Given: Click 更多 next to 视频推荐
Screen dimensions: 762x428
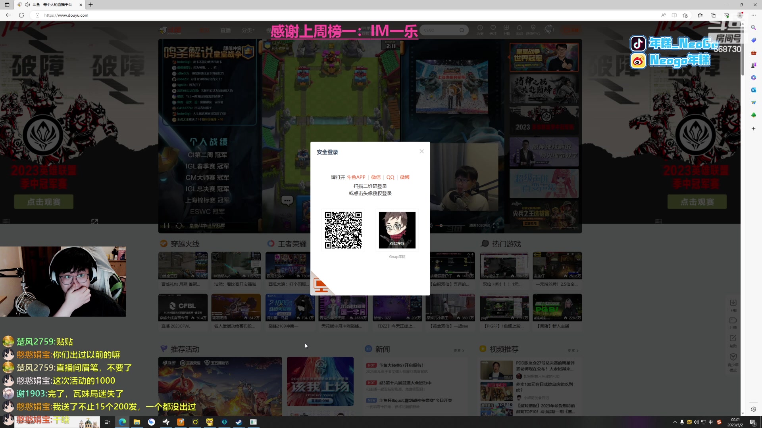Looking at the screenshot, I should (573, 351).
